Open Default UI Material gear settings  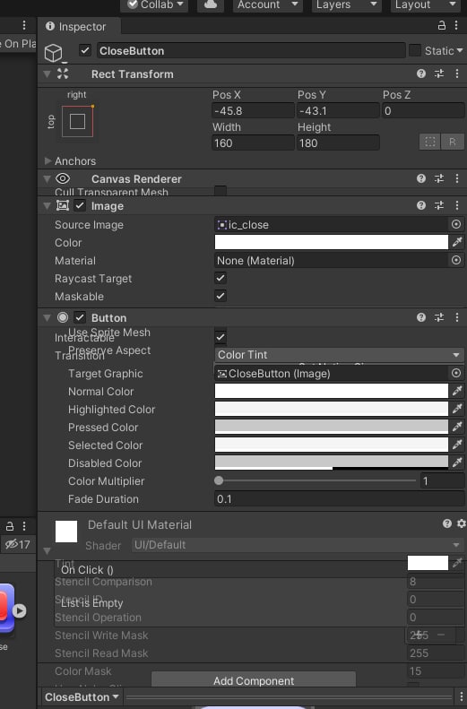461,523
